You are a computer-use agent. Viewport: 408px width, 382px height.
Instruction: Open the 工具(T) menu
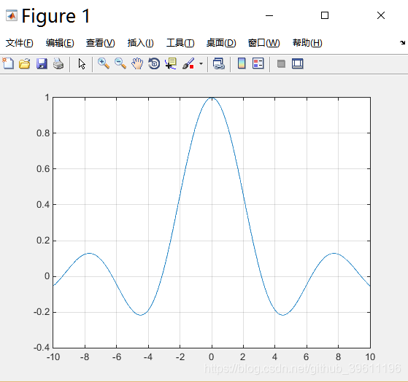[x=180, y=43]
